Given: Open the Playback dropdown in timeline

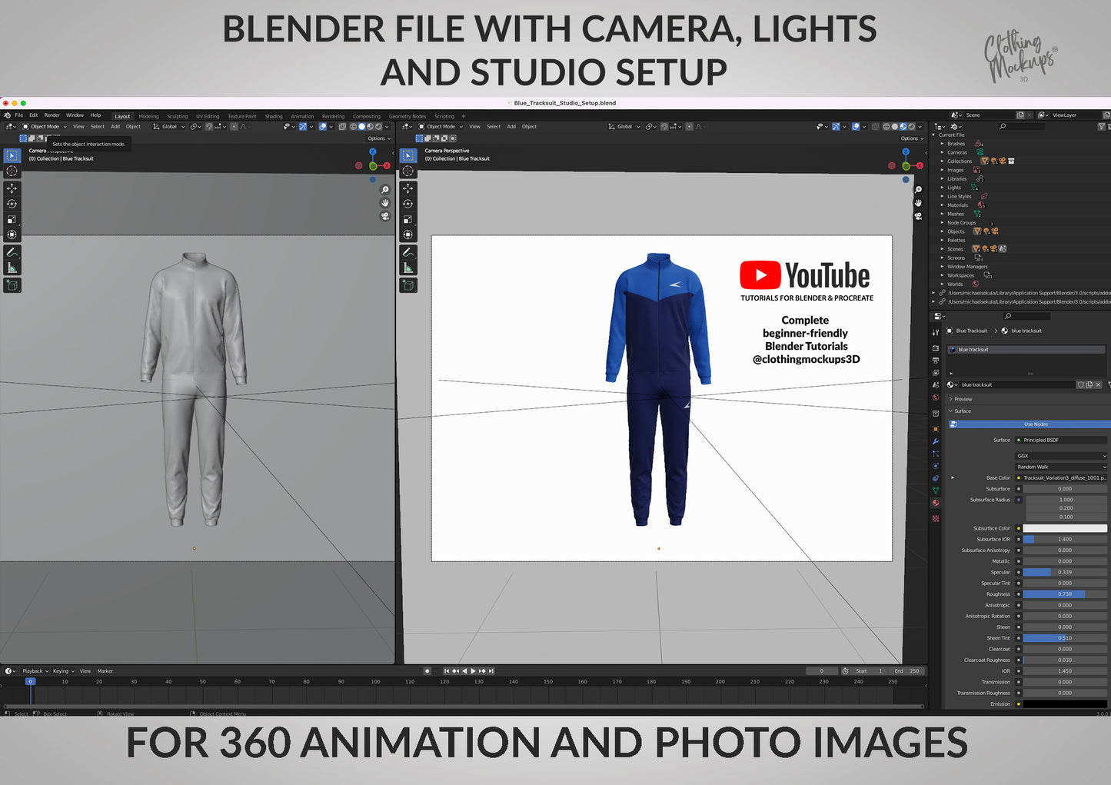Looking at the screenshot, I should pos(34,671).
